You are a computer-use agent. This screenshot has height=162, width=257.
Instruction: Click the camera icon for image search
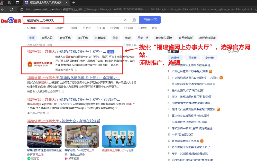(x=134, y=20)
